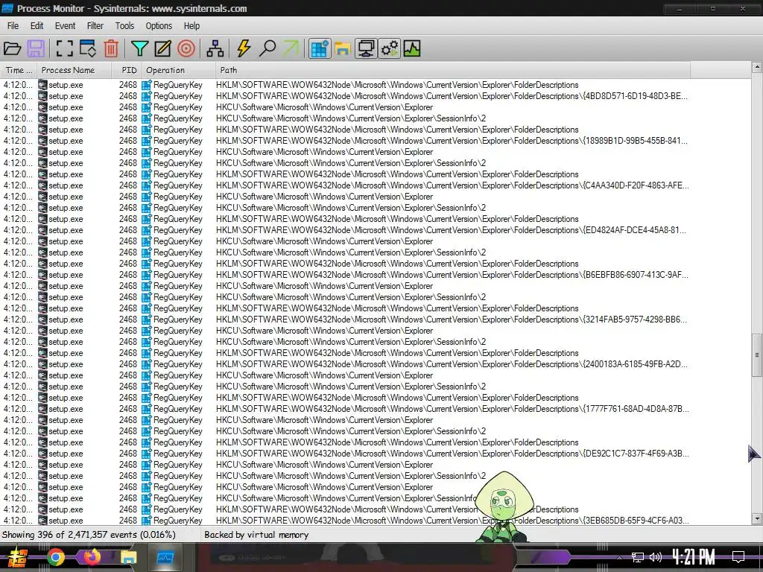Click the Operation column header
This screenshot has width=763, height=572.
point(179,70)
